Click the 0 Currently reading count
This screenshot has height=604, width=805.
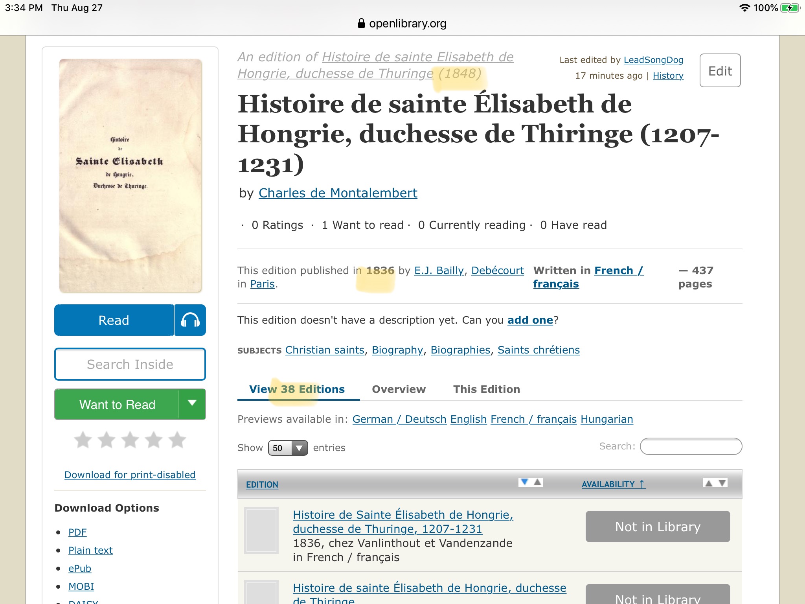(x=472, y=225)
